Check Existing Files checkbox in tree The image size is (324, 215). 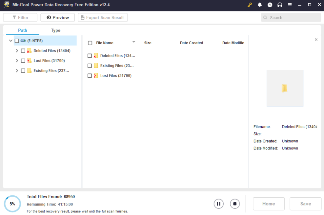(23, 71)
